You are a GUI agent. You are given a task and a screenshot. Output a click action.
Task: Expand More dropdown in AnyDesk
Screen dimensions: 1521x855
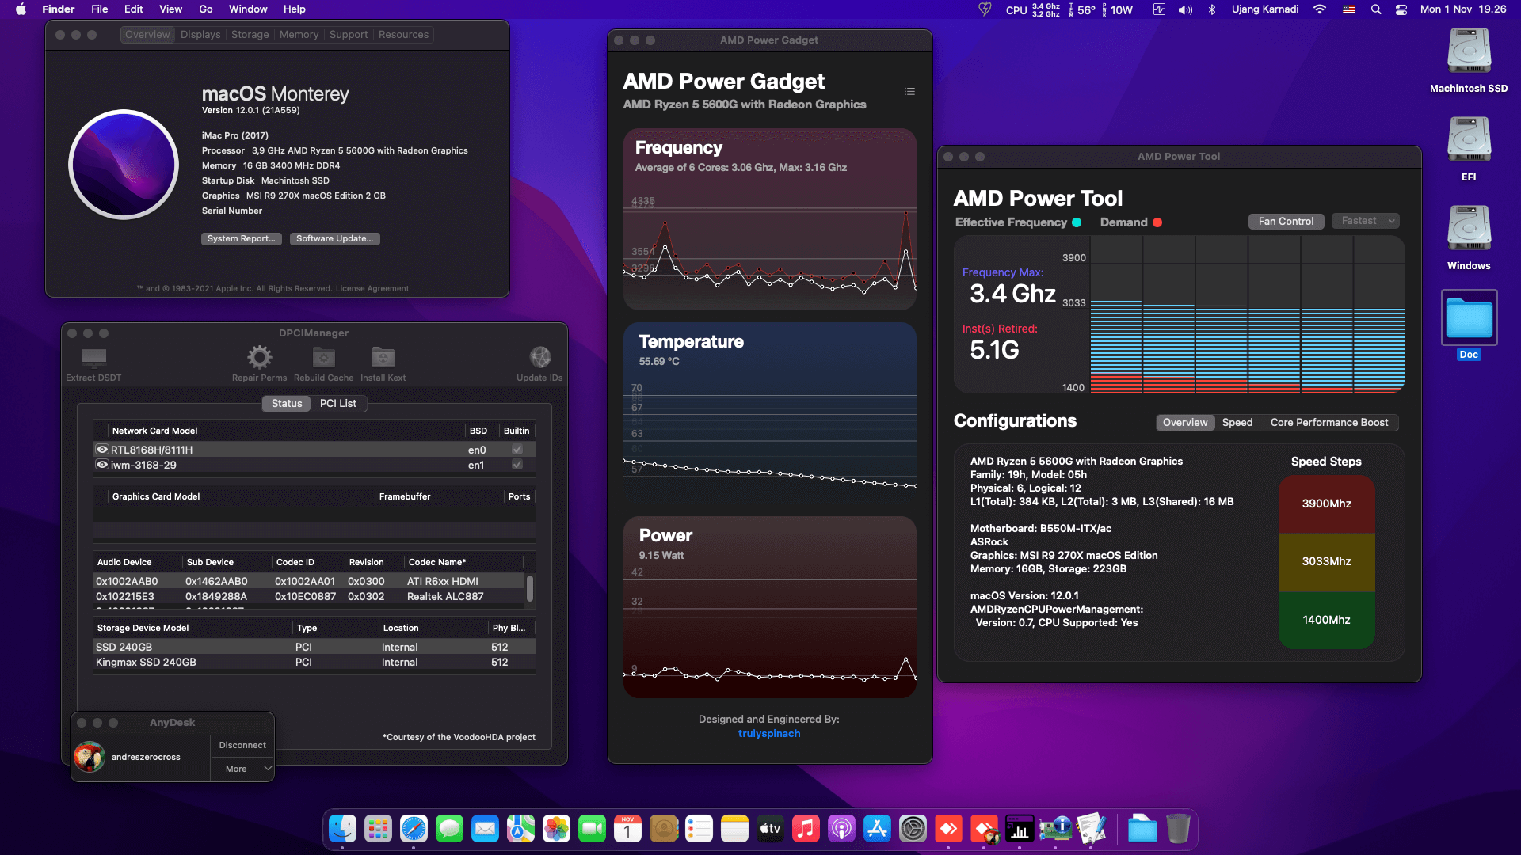[242, 769]
